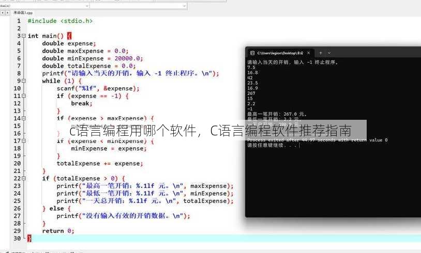Screen dimensions: 421x253
Task: Click 'if (totalExpense > 0) {' line
Action: 83,179
